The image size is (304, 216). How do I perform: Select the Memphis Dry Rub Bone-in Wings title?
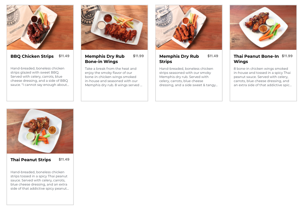(105, 59)
